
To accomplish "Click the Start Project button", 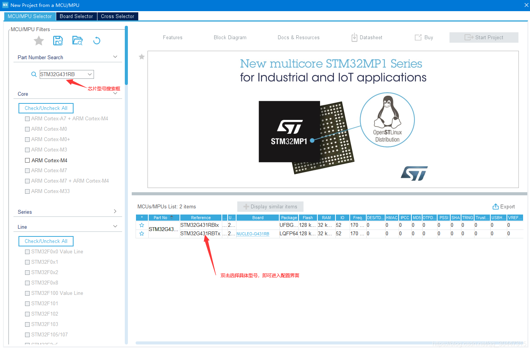I will (x=484, y=37).
